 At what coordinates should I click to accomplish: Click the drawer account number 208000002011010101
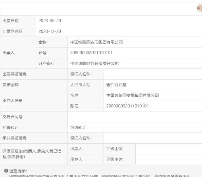pos(91,53)
